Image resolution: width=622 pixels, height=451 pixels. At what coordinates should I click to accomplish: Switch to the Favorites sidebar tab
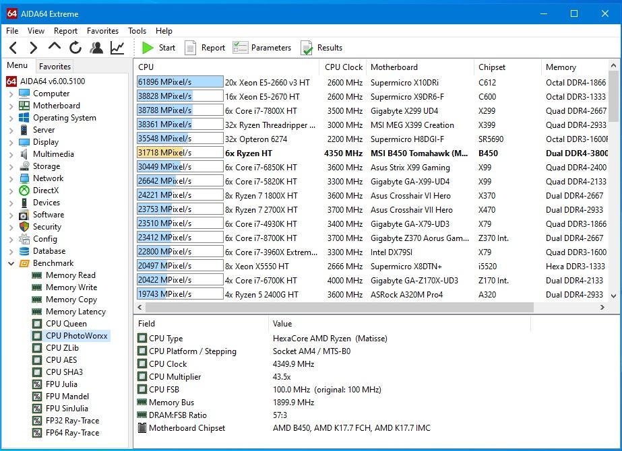[55, 66]
